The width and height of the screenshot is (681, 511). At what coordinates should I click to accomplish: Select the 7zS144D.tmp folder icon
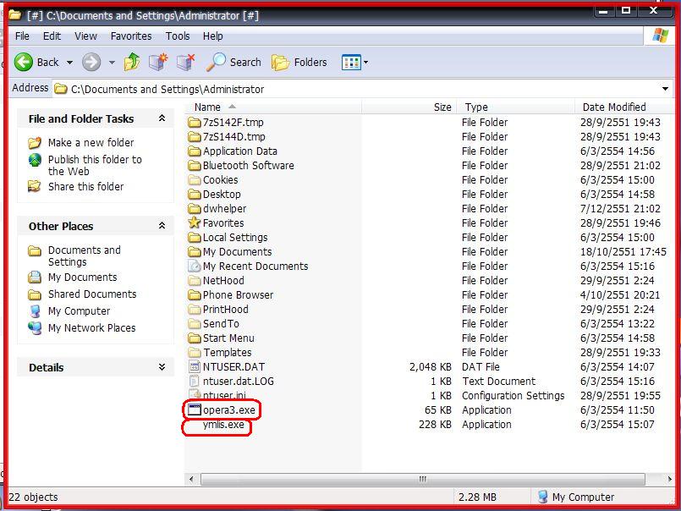195,136
